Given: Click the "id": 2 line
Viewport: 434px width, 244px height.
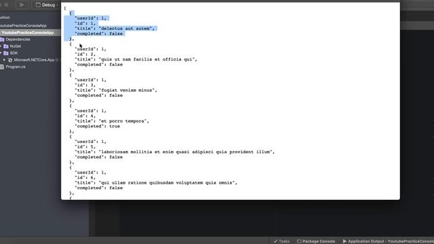Looking at the screenshot, I should click(x=85, y=54).
